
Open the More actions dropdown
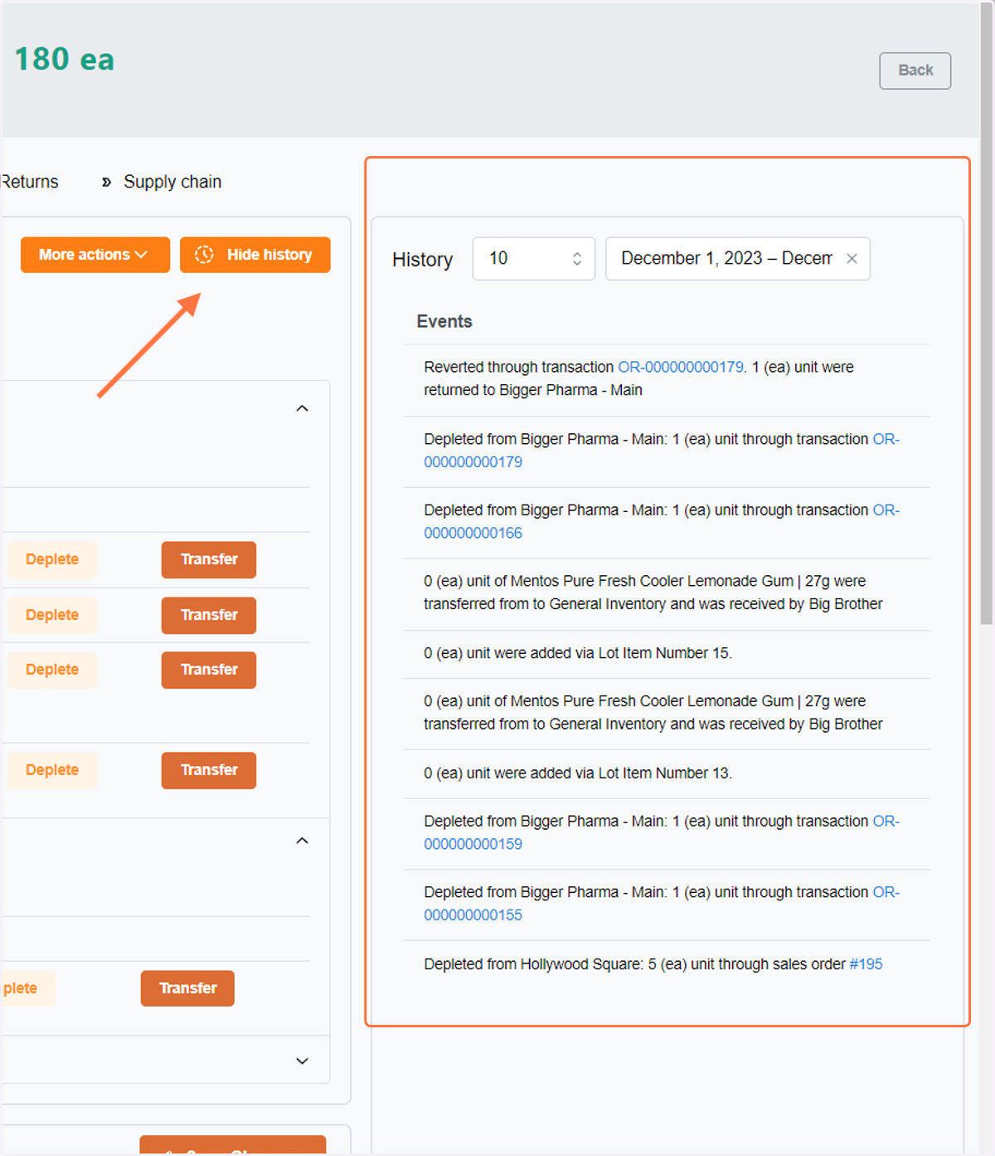pyautogui.click(x=95, y=255)
